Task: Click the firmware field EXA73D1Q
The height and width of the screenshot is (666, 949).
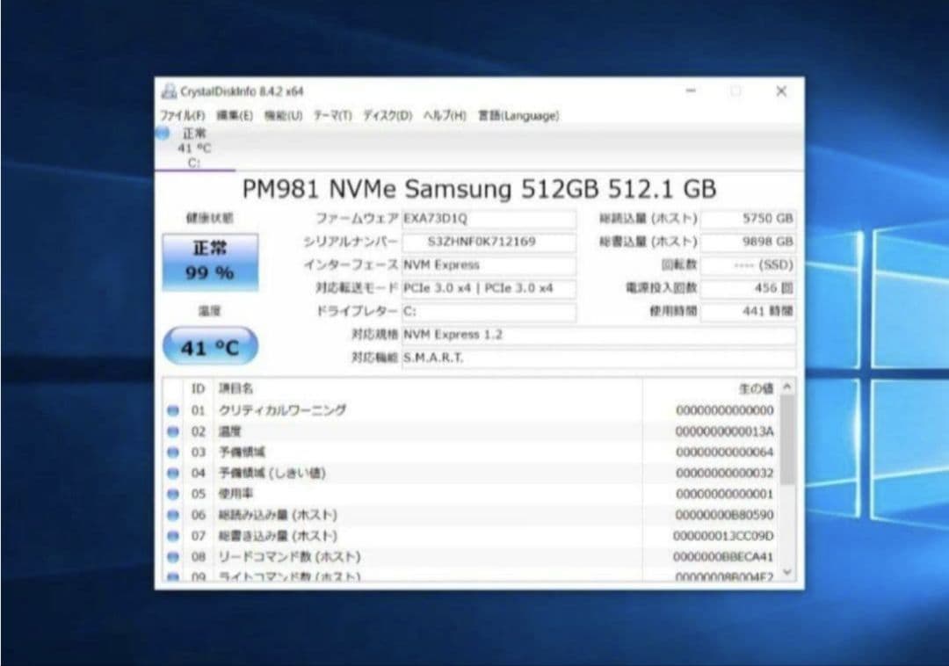Action: tap(489, 219)
